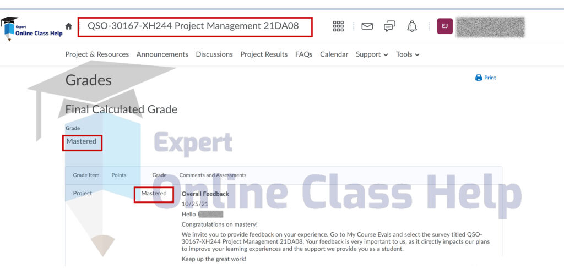
Task: Click the printer icon beside Print
Action: [x=479, y=78]
